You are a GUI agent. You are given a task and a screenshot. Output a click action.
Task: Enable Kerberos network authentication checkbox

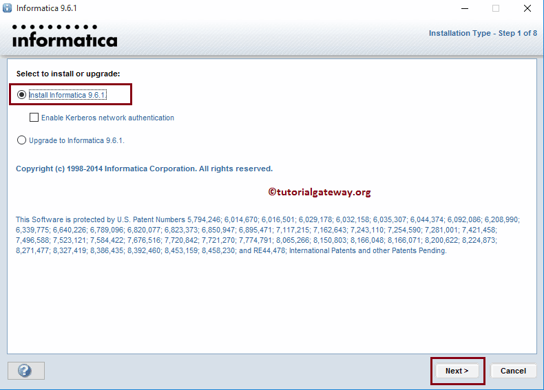coord(34,118)
